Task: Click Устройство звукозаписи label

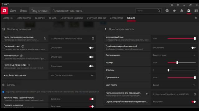Action: point(15,75)
